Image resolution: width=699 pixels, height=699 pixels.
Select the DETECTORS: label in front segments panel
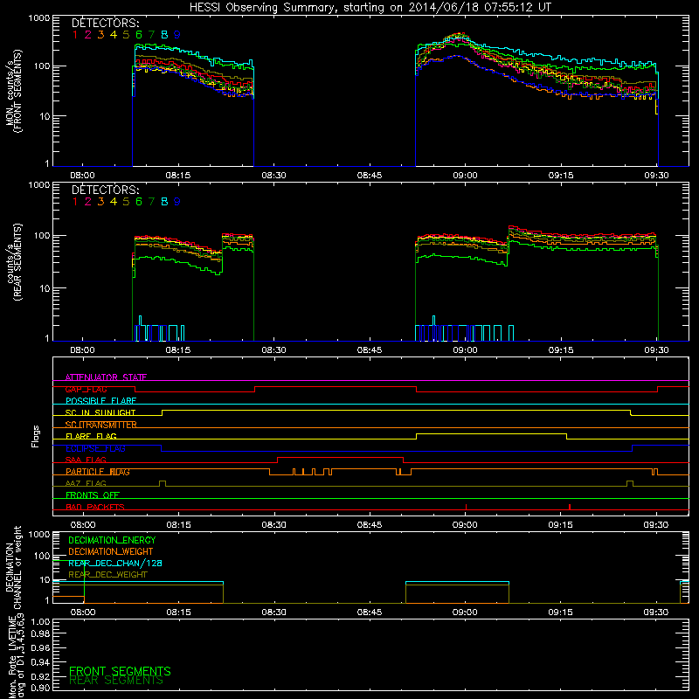(106, 24)
